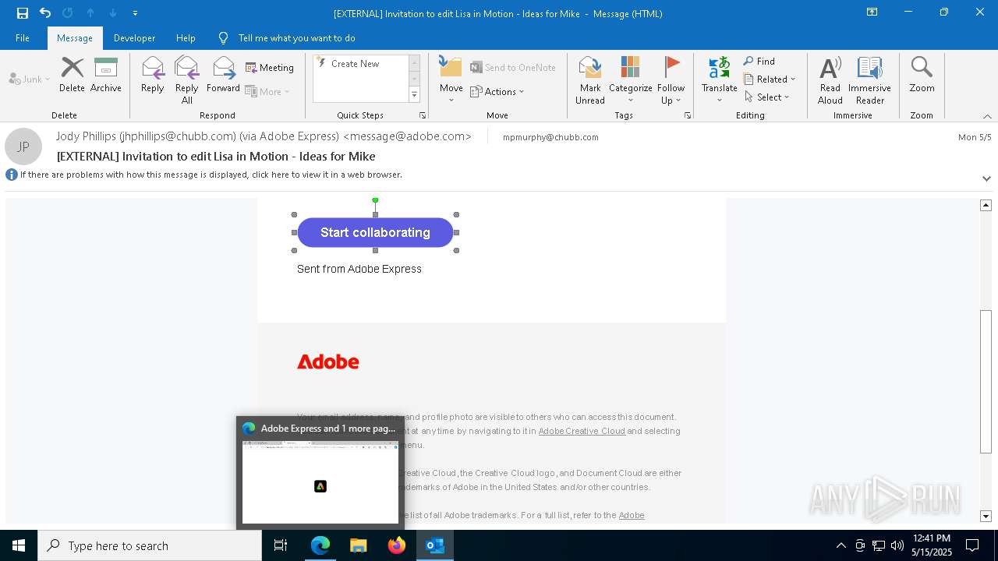The image size is (998, 561).
Task: Open Microsoft Edge from taskbar
Action: (x=320, y=545)
